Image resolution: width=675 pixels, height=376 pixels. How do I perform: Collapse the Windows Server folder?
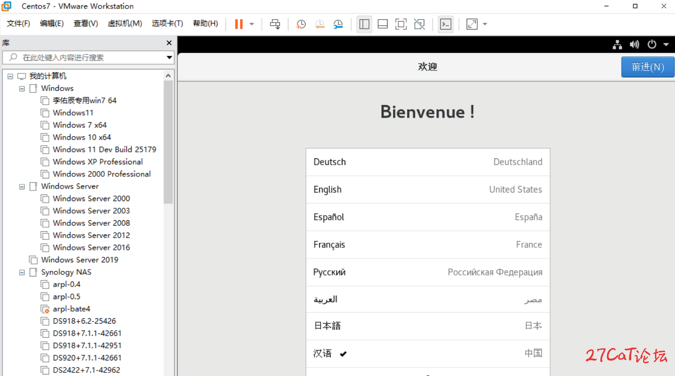pyautogui.click(x=22, y=186)
